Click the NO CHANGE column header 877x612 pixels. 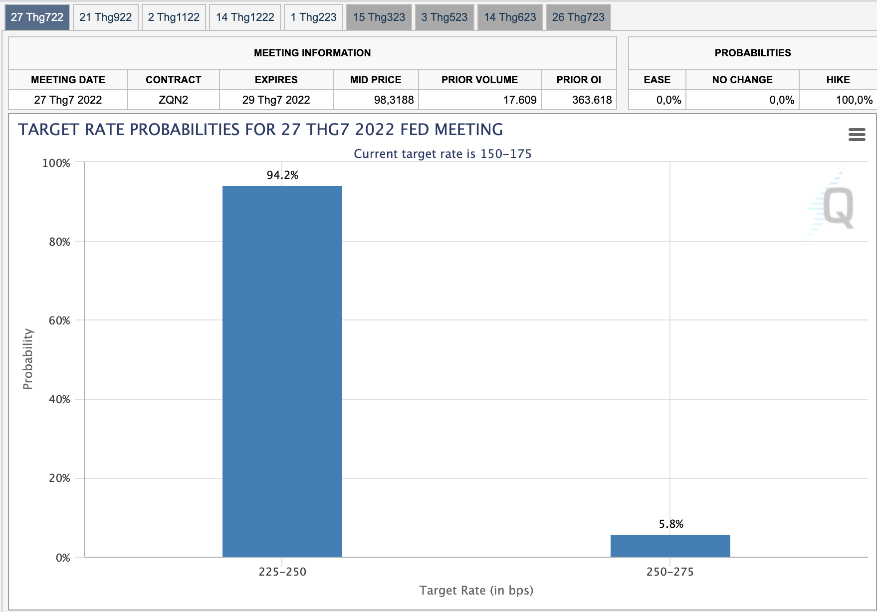click(742, 80)
